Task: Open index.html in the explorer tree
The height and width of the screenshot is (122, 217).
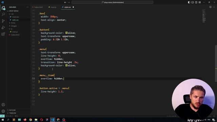Action: 15,35
